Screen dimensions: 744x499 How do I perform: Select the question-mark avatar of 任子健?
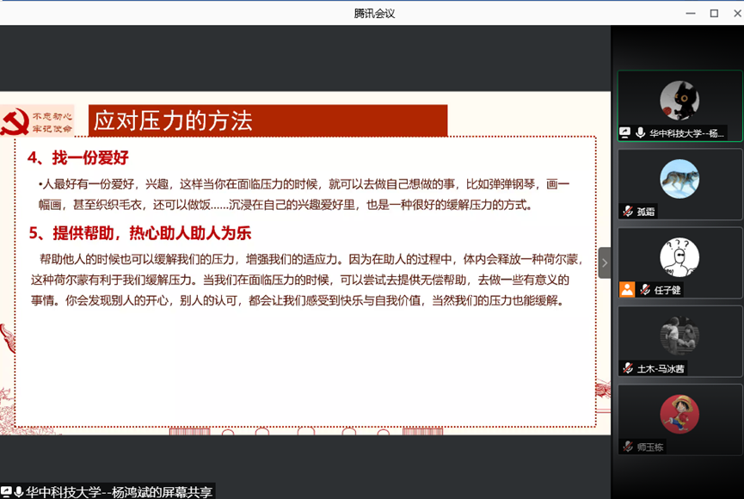(x=679, y=256)
